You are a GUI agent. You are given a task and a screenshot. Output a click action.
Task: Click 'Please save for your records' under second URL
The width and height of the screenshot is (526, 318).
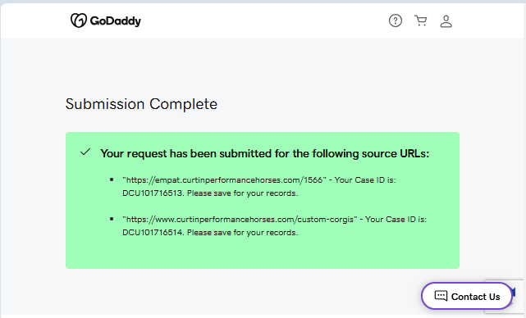242,233
